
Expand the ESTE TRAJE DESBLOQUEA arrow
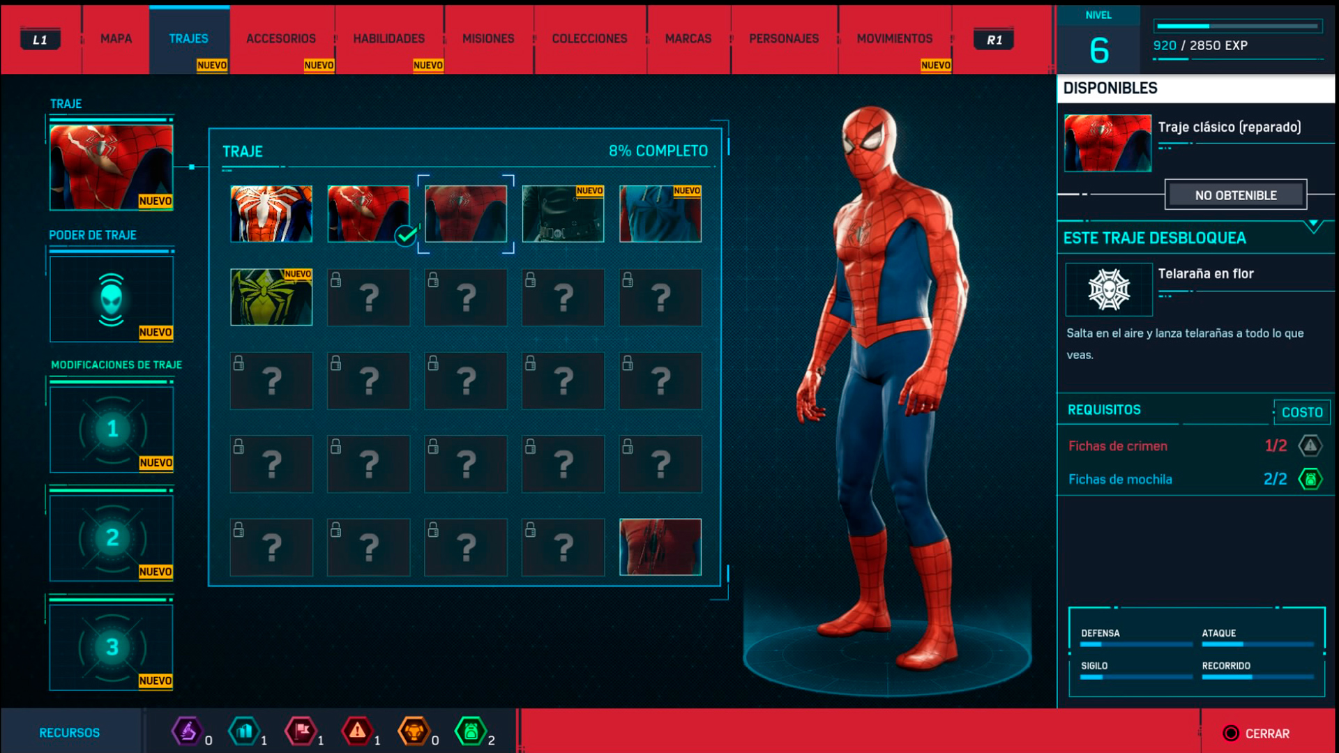point(1313,226)
